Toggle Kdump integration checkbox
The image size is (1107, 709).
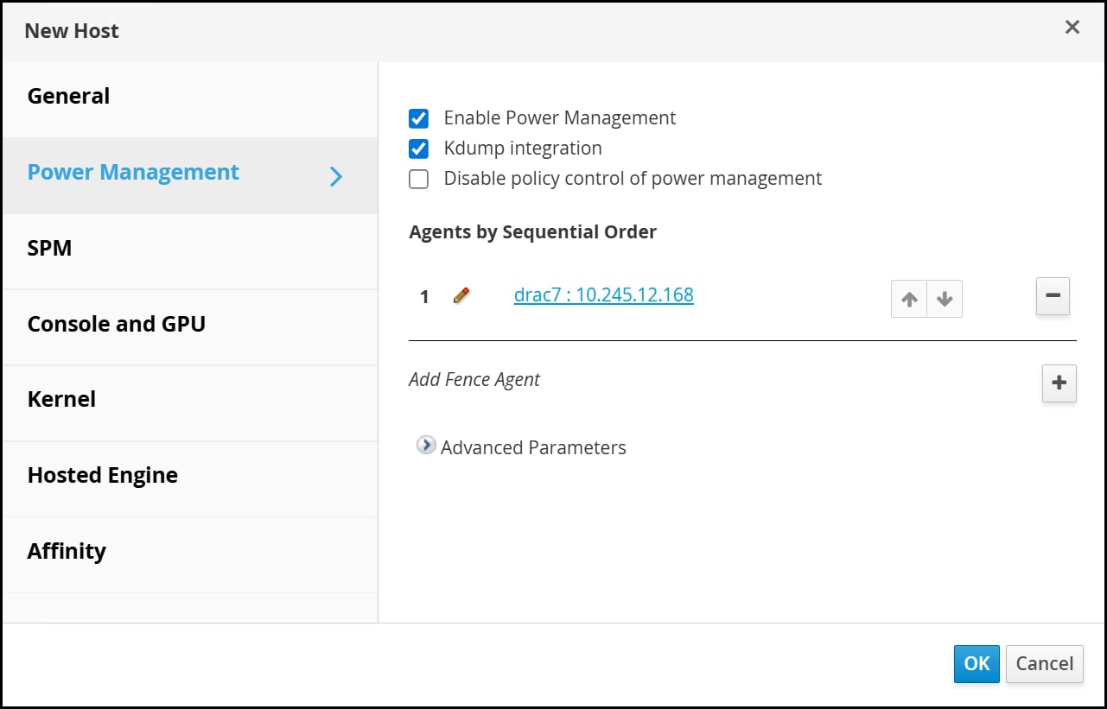click(418, 149)
